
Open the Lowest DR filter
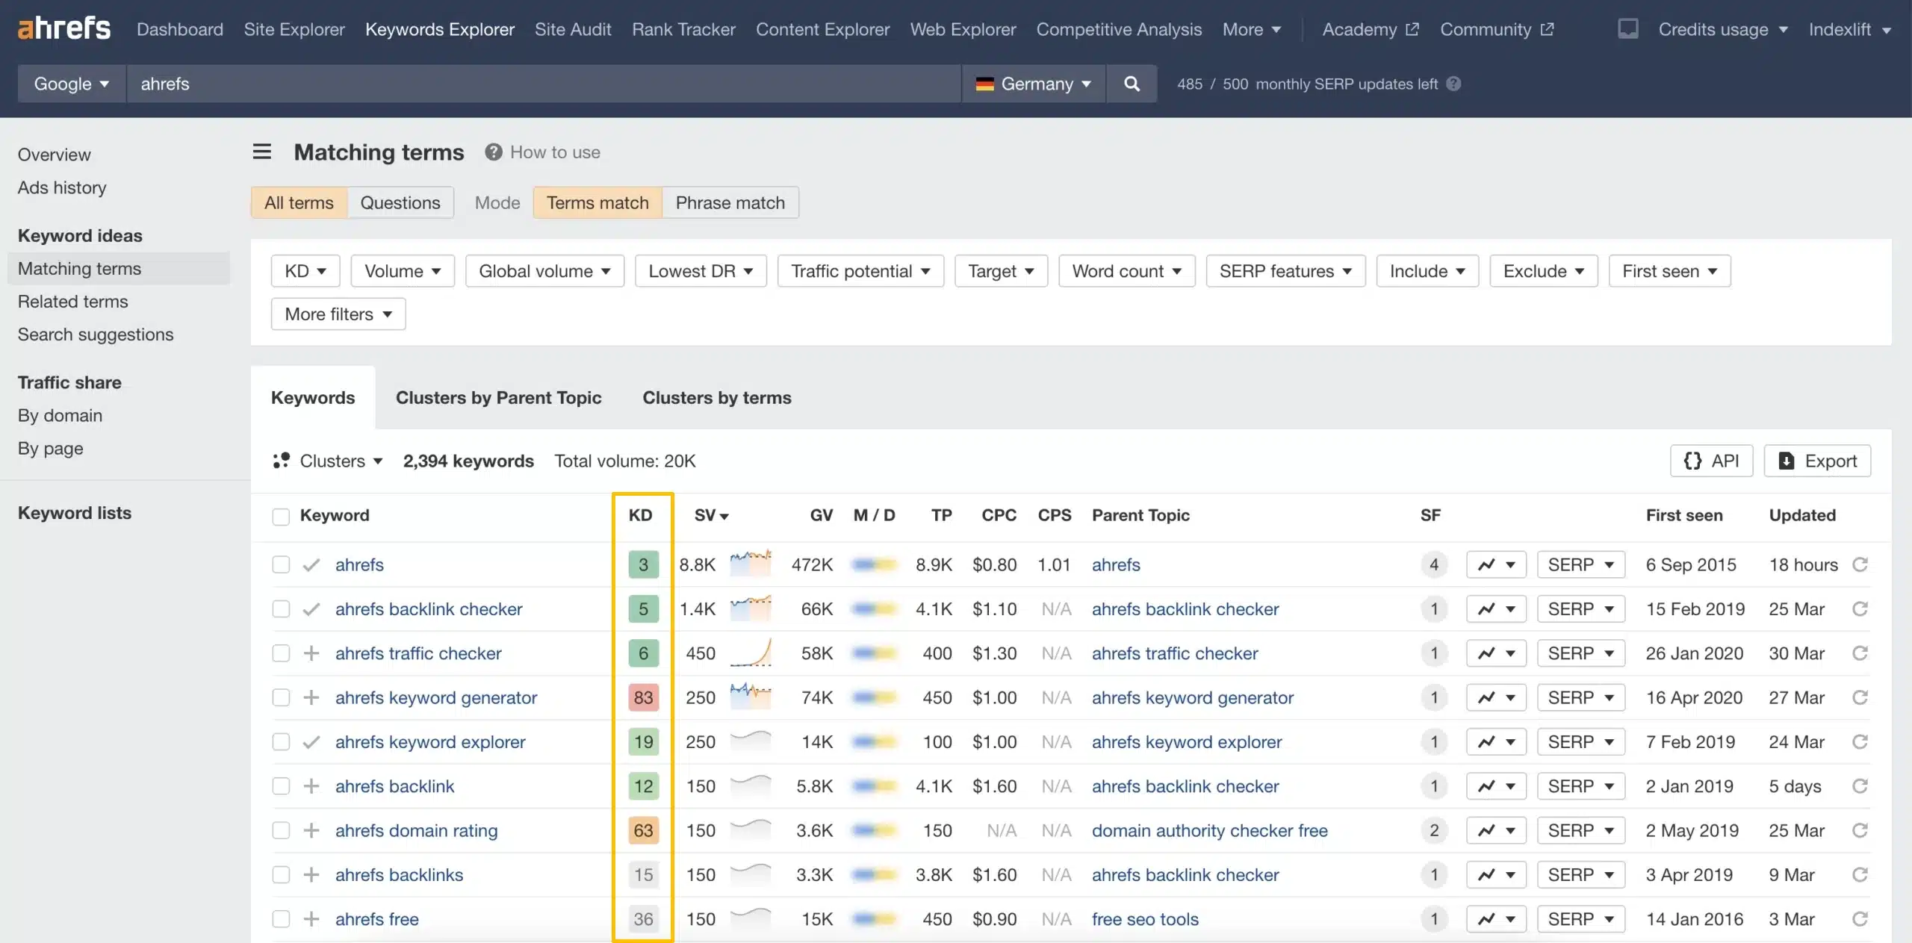pos(701,271)
